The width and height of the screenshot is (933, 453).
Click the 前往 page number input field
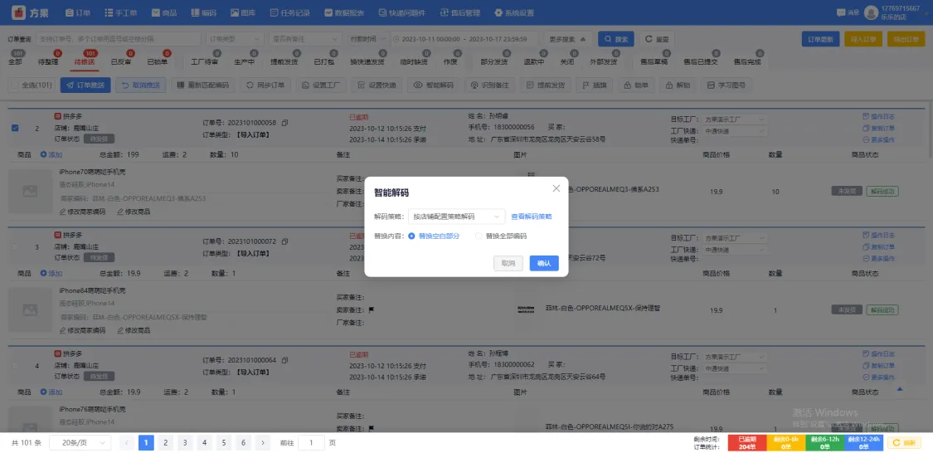(311, 443)
